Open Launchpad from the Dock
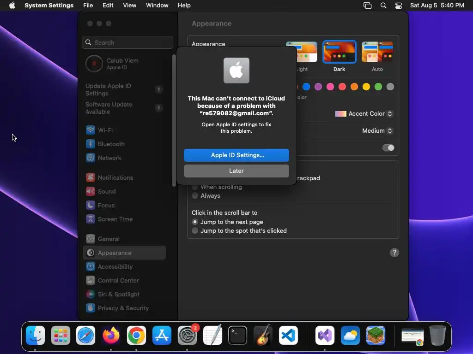Screen dimensions: 473x354 [61, 335]
